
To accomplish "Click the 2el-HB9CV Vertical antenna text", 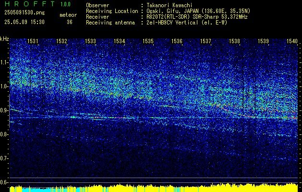I will 186,23.
